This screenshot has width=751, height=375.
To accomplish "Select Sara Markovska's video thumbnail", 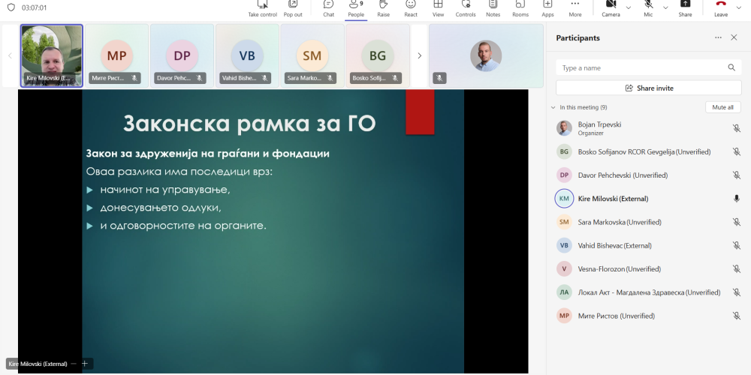I will 312,55.
